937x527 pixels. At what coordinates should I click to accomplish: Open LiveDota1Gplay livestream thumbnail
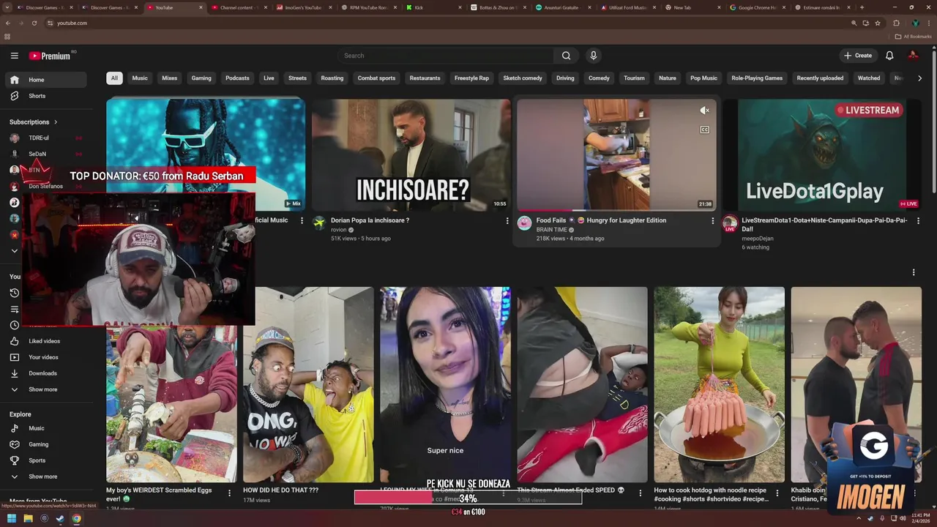coord(822,154)
